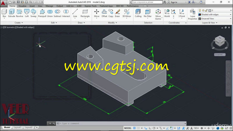Select the Move Gizmo
Viewport: 233px width, 131px height.
pos(158,14)
